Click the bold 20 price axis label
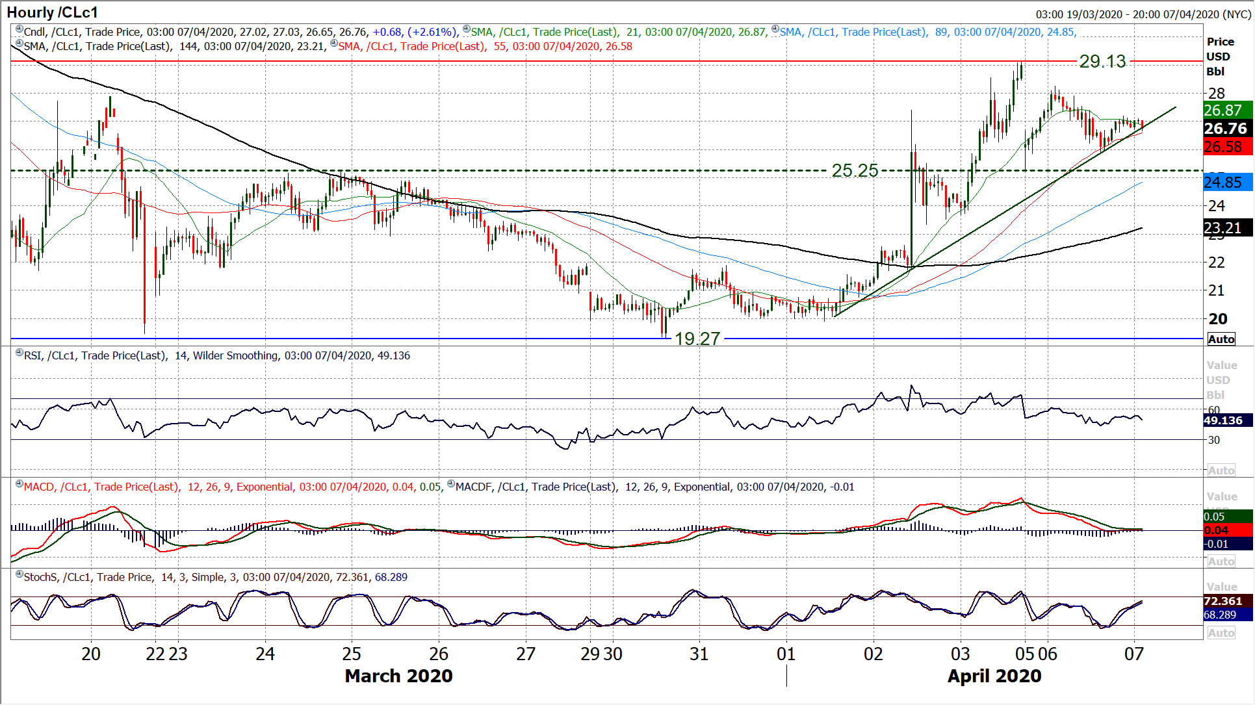1255x705 pixels. pyautogui.click(x=1217, y=319)
